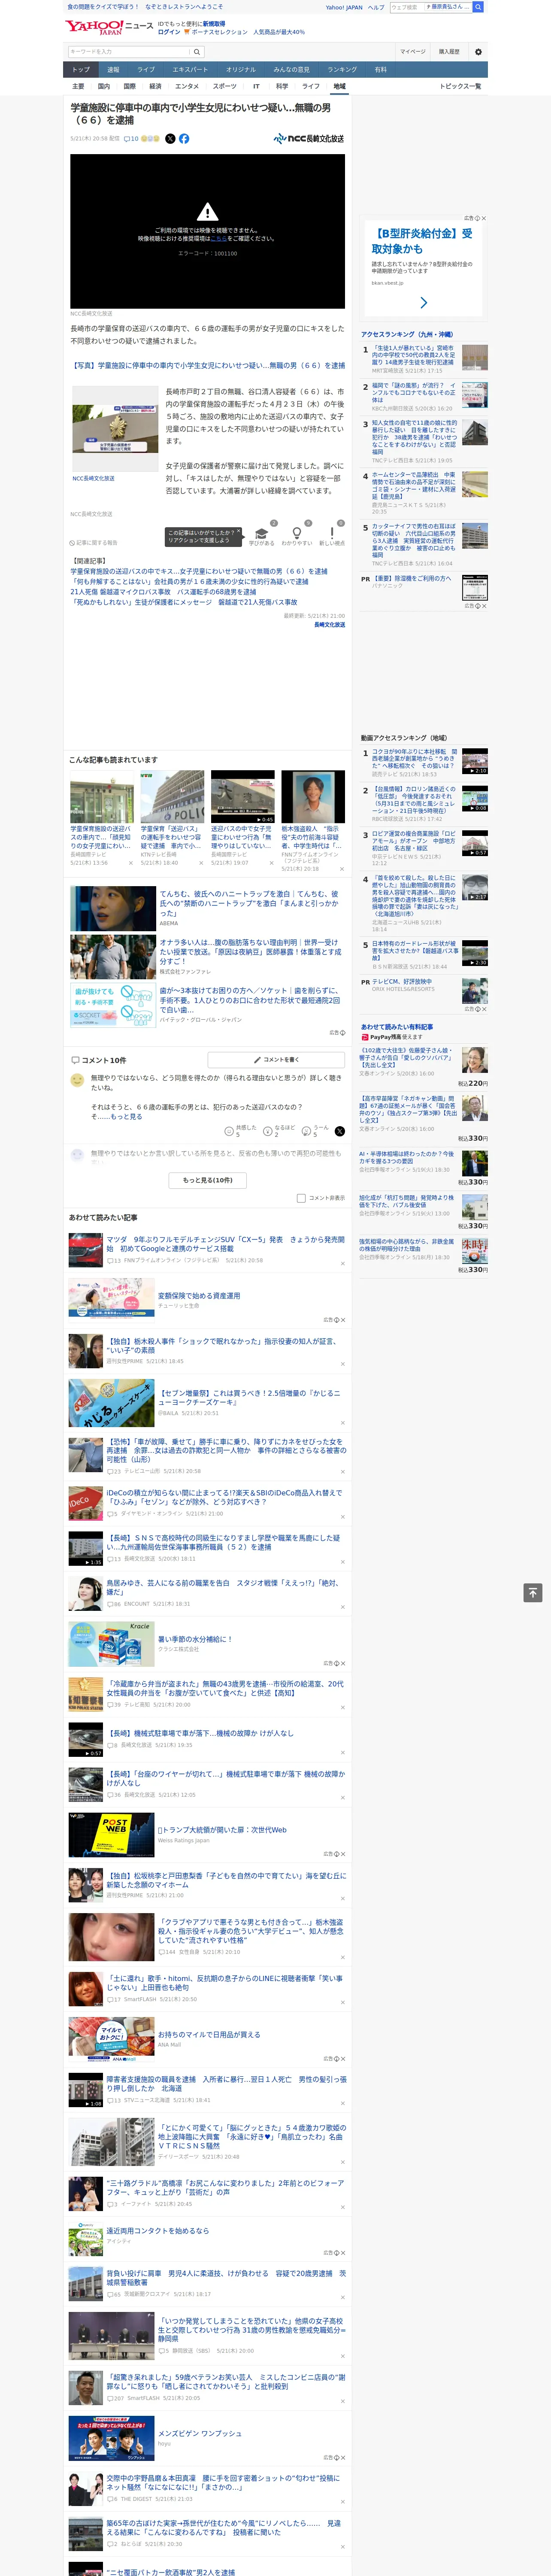The width and height of the screenshot is (551, 2576).
Task: Select the 経済 category
Action: click(155, 86)
